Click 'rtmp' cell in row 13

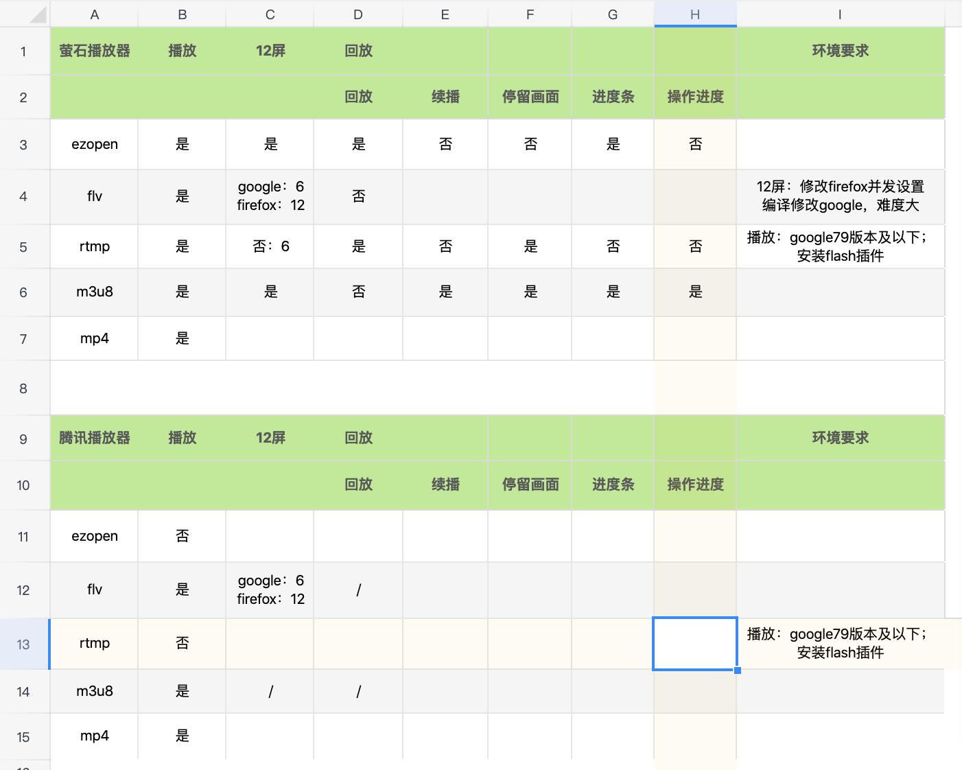pyautogui.click(x=95, y=643)
